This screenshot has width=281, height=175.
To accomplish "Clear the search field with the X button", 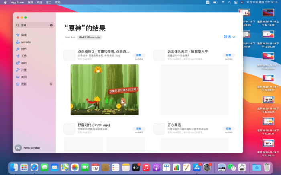I will pos(51,25).
